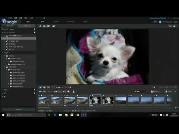Image resolution: width=179 pixels, height=134 pixels.
Task: Open secondary monitor display icon
Action: (x=54, y=26)
